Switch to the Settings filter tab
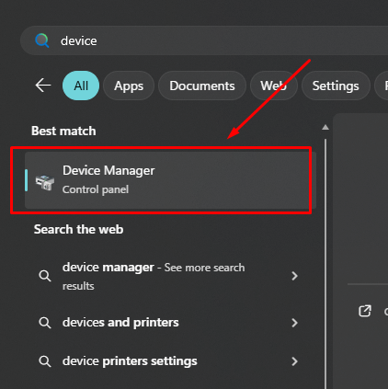388x389 pixels. pos(336,86)
